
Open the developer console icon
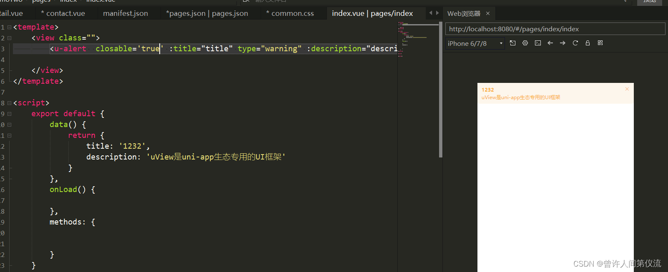pyautogui.click(x=538, y=43)
